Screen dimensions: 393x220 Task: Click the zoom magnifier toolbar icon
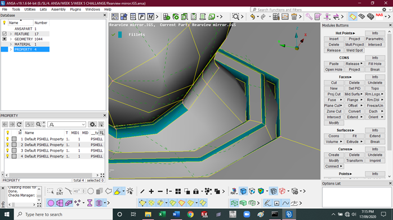click(x=235, y=17)
